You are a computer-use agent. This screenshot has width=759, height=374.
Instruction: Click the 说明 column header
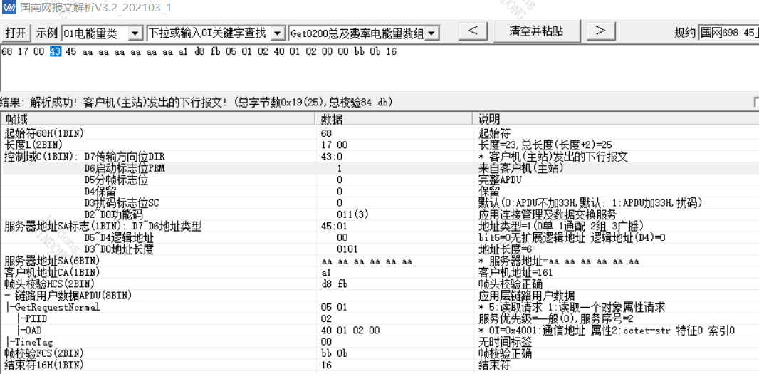tap(616, 119)
